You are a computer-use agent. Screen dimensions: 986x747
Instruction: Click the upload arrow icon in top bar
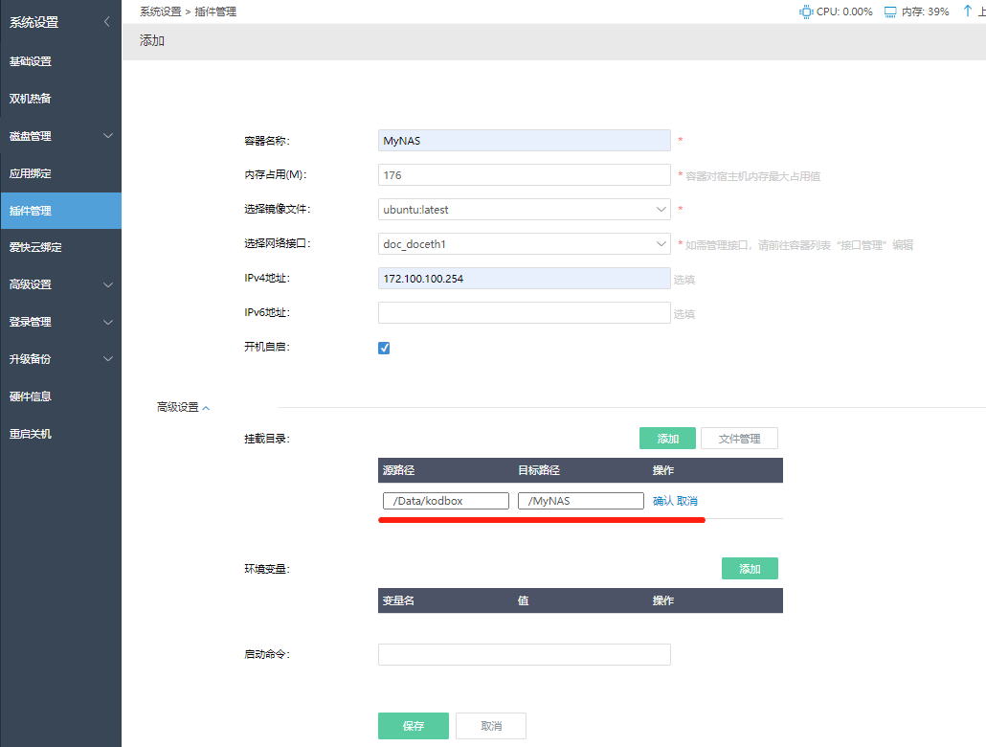(x=968, y=11)
